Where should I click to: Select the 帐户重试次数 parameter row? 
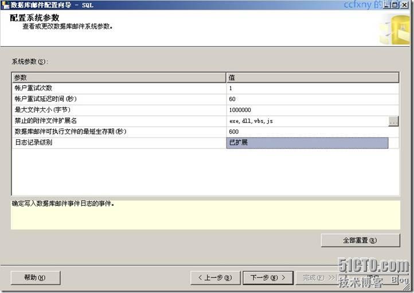click(x=119, y=88)
